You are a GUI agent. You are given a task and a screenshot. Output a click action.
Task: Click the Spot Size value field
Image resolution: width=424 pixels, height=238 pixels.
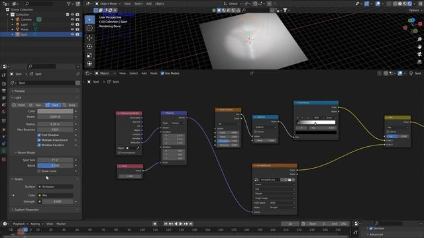click(x=55, y=160)
